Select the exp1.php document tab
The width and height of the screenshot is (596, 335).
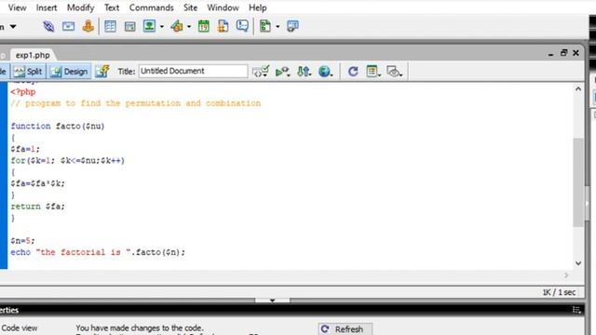[33, 55]
